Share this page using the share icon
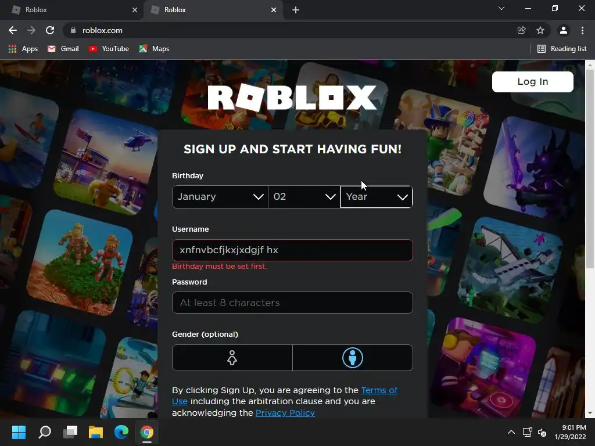Viewport: 595px width, 446px height. click(522, 30)
